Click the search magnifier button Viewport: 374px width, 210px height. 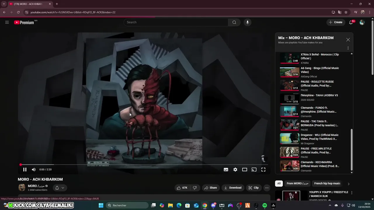234,22
